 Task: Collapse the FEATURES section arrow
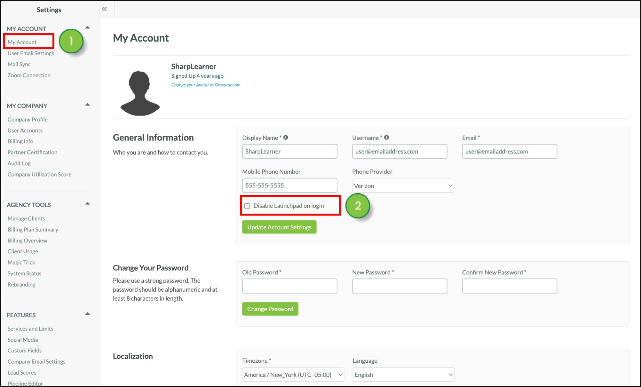[x=87, y=314]
